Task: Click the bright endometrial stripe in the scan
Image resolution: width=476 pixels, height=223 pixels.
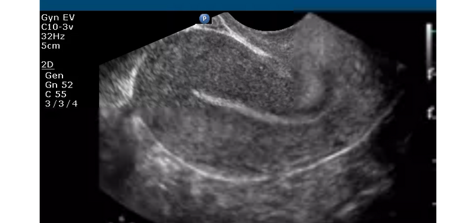Action: (255, 109)
